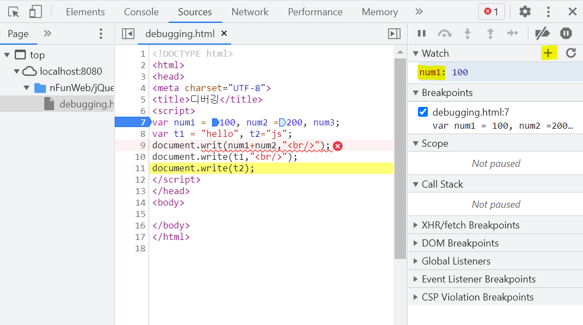Viewport: 583px width, 325px height.
Task: Click line number 9 gutter
Action: pyautogui.click(x=143, y=145)
